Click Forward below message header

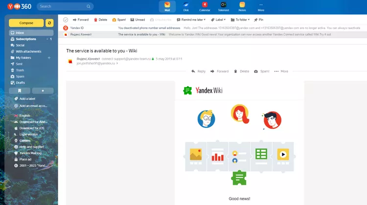(x=220, y=71)
